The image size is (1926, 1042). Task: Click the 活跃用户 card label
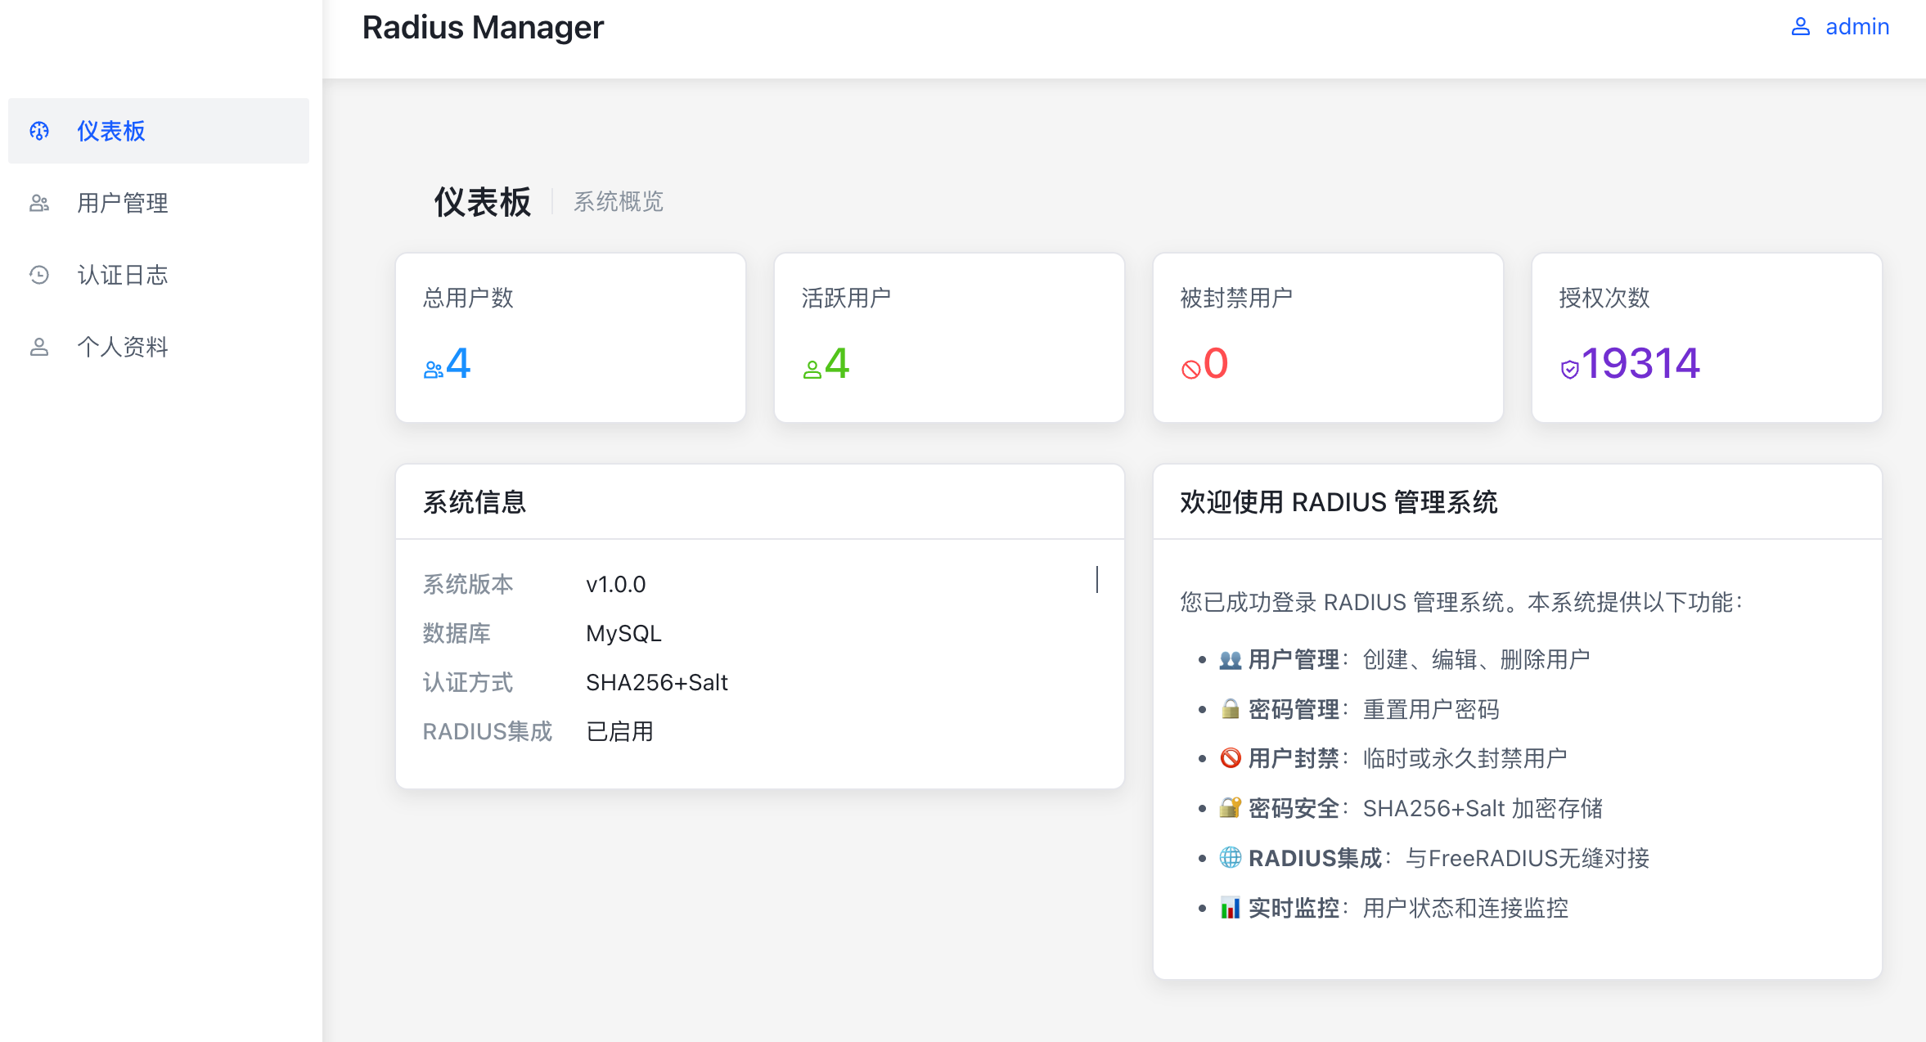coord(847,298)
